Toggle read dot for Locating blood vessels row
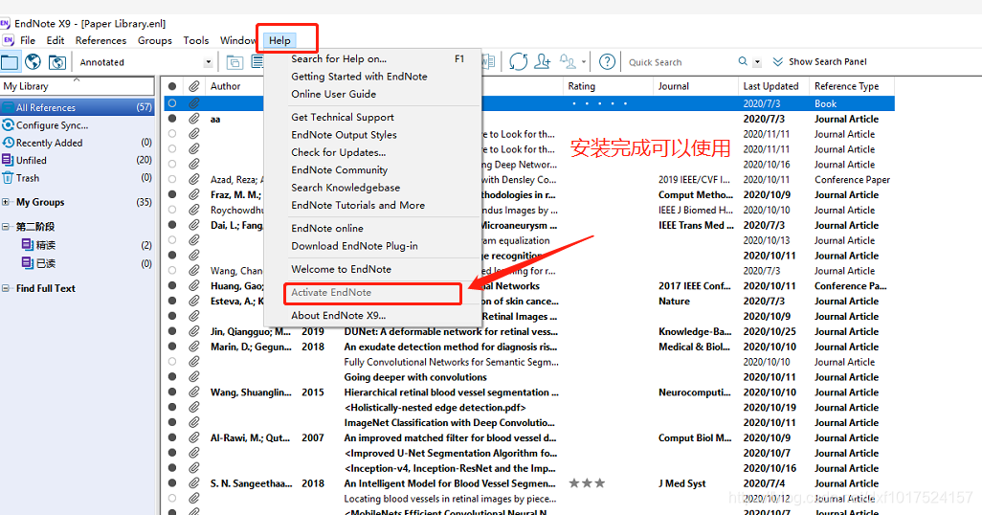 click(172, 499)
